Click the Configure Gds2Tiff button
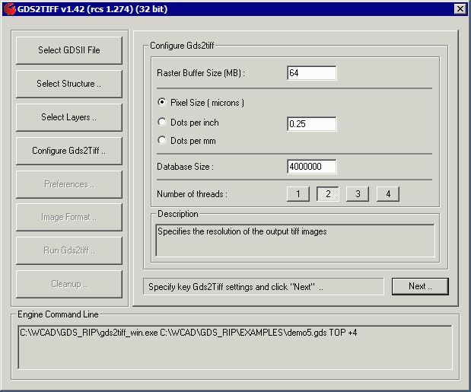The image size is (471, 392). (x=69, y=151)
